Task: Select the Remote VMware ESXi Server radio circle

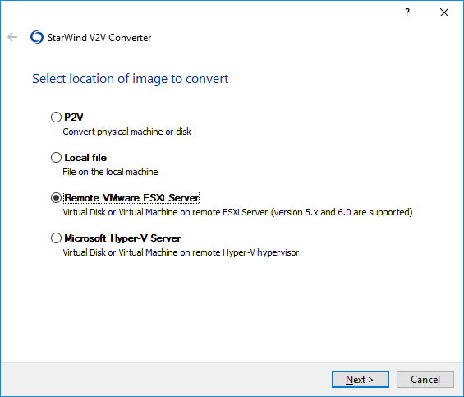Action: pos(56,197)
